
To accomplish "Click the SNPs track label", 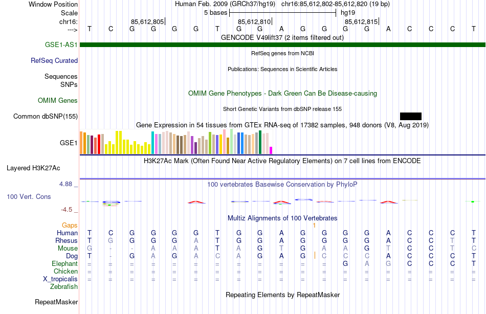I will click(x=69, y=84).
